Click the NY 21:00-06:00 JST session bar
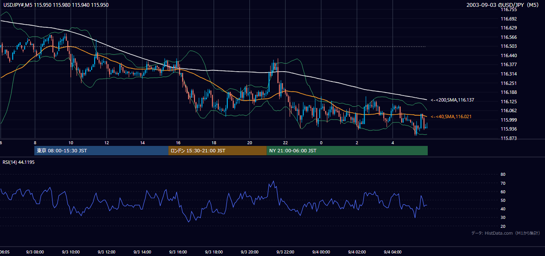The width and height of the screenshot is (545, 256). pos(347,151)
